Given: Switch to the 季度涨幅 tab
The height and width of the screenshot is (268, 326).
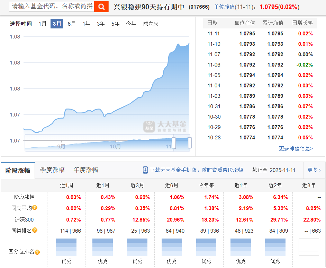Looking at the screenshot, I should pyautogui.click(x=52, y=170).
